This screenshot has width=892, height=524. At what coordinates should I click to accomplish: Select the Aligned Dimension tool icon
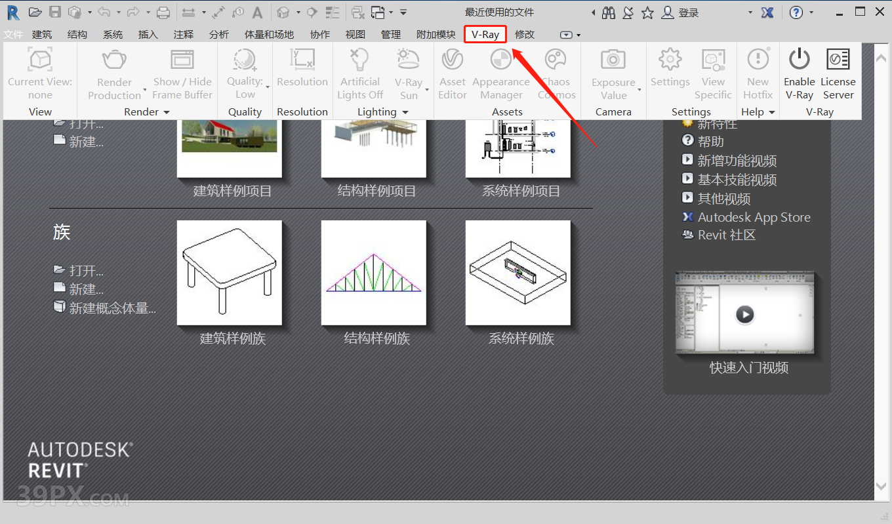(218, 12)
